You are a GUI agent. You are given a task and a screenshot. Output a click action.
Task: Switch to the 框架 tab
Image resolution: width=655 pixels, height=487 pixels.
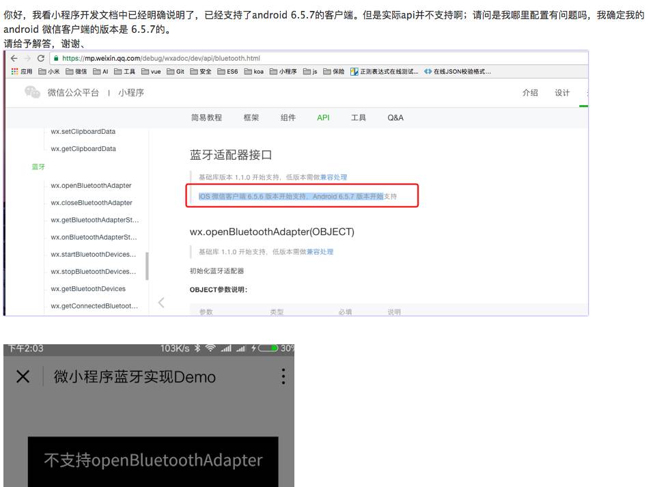click(x=251, y=117)
